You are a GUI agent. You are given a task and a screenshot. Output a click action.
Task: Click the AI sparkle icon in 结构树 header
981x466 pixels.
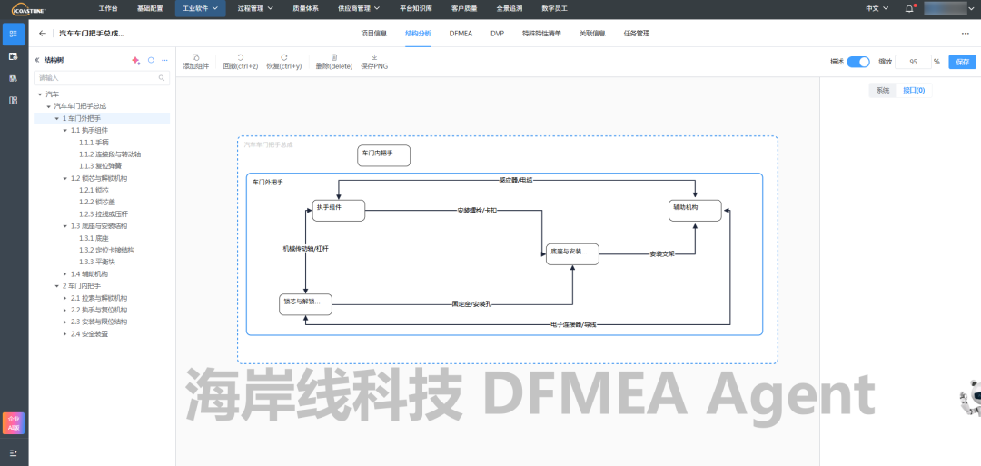point(135,60)
